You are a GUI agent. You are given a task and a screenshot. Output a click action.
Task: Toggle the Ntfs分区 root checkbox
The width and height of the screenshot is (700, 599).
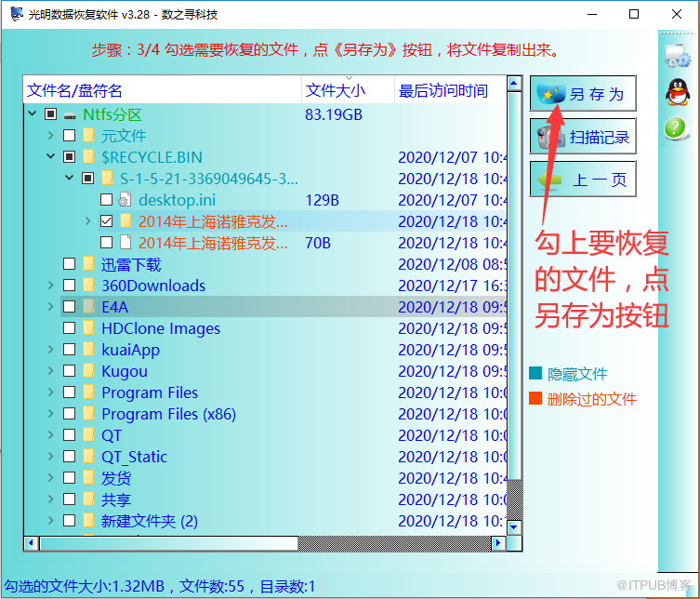point(50,114)
